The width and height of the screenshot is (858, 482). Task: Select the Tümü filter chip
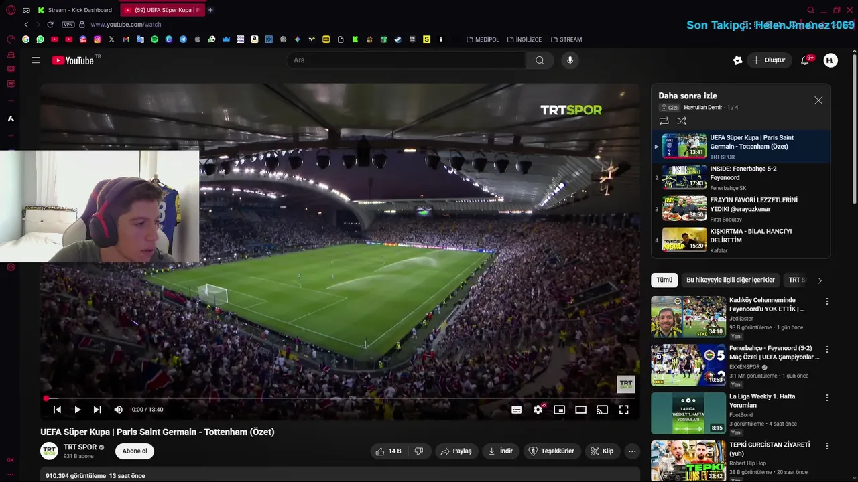click(664, 280)
